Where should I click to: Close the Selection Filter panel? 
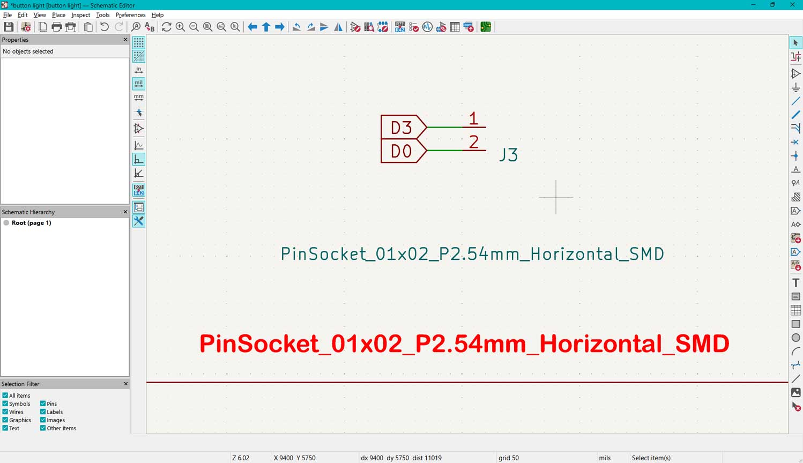[125, 384]
